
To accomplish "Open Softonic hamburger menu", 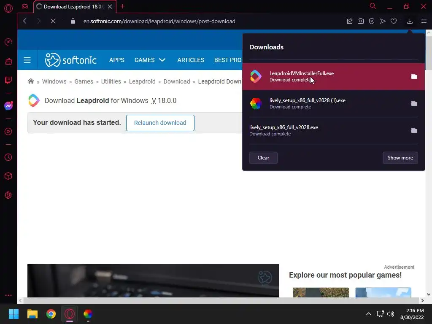I will [27, 60].
